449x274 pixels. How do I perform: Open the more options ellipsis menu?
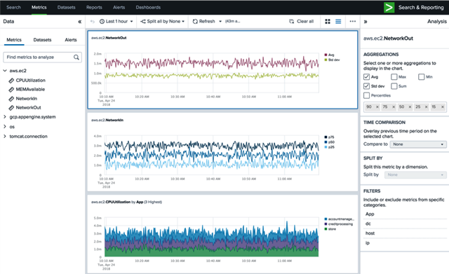pos(353,22)
